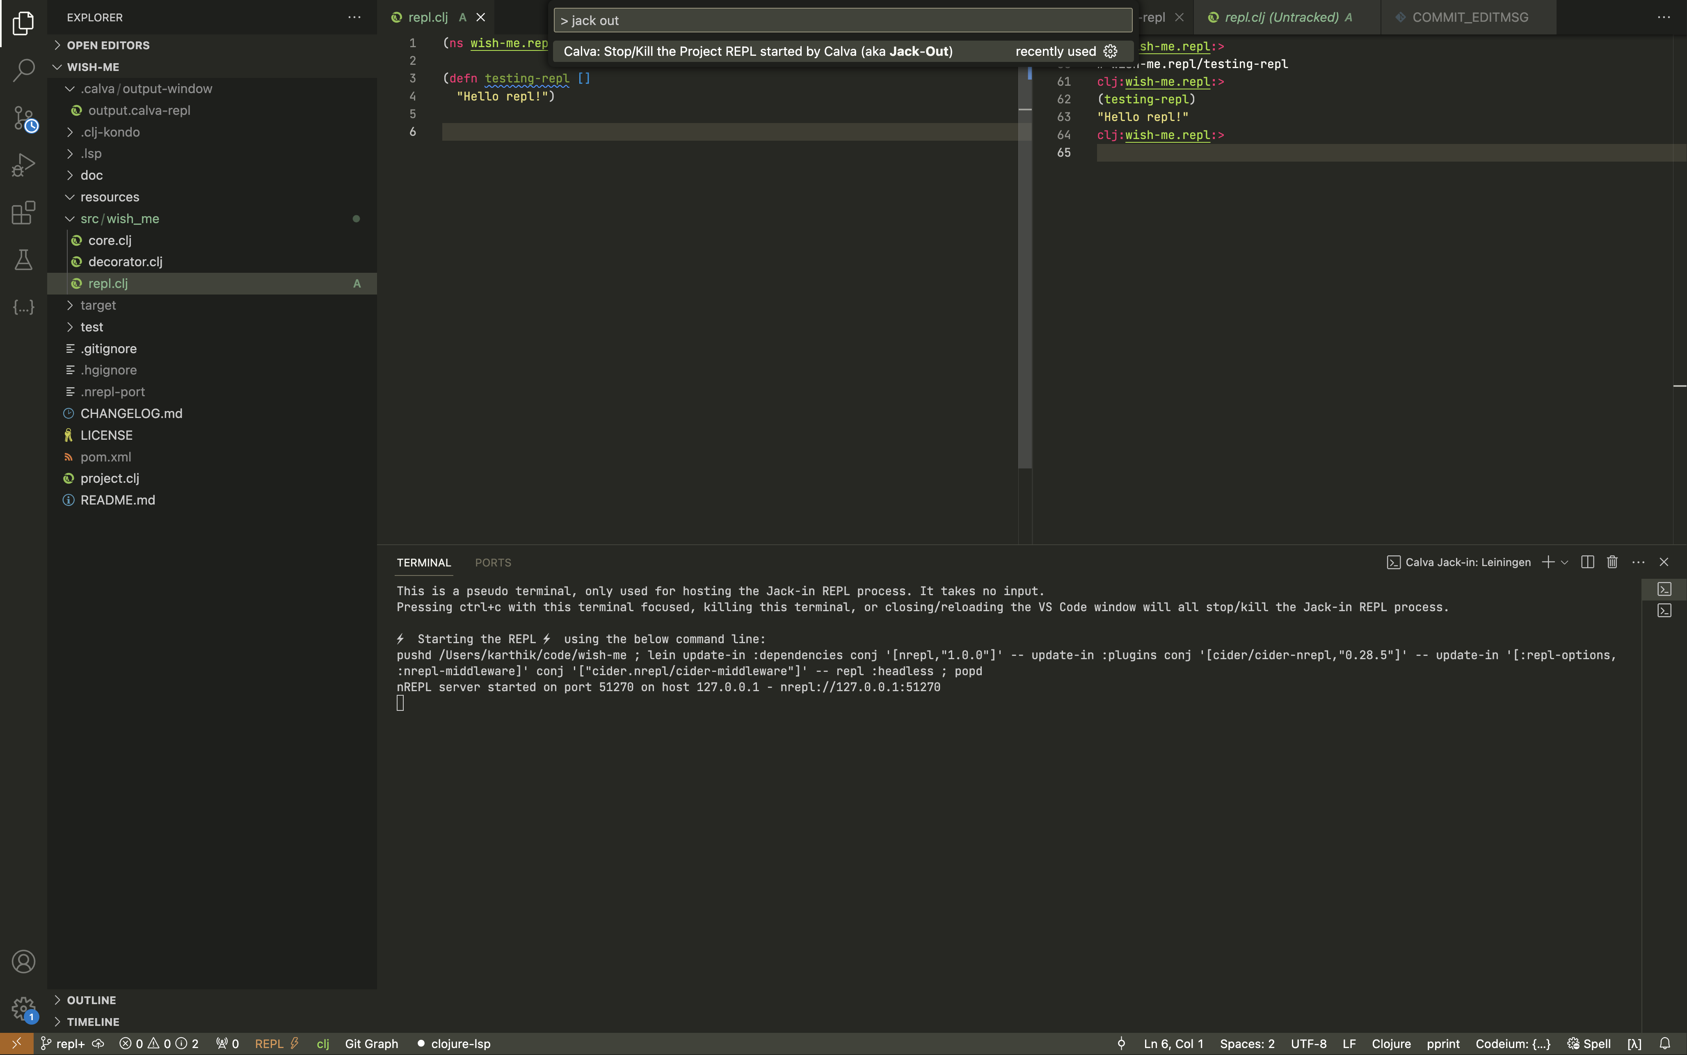1687x1055 pixels.
Task: Collapse the src/wish_me folder
Action: click(x=212, y=218)
